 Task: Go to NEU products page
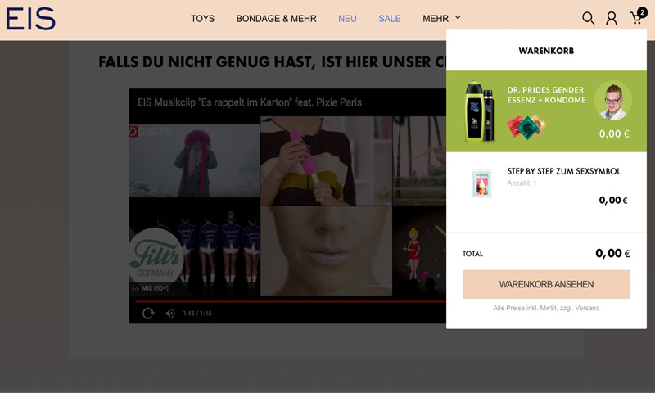pos(347,19)
